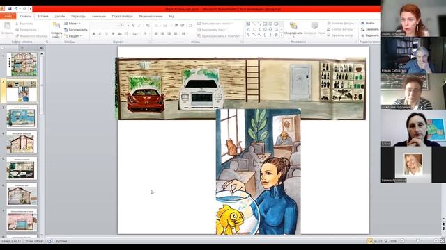Toggle Align Text Right
446x250 pixels.
coord(169,34)
